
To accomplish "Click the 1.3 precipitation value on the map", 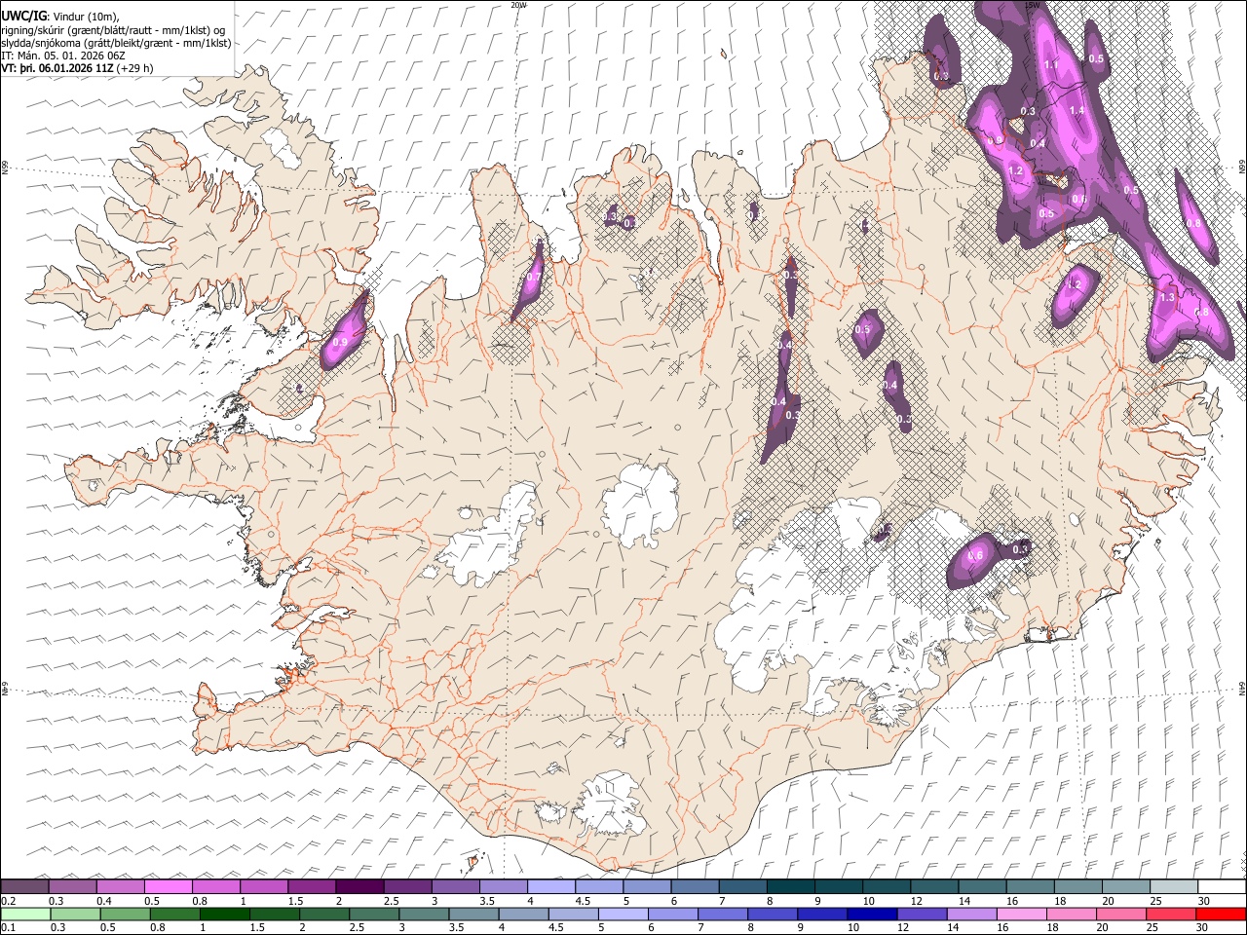I will [x=1167, y=297].
